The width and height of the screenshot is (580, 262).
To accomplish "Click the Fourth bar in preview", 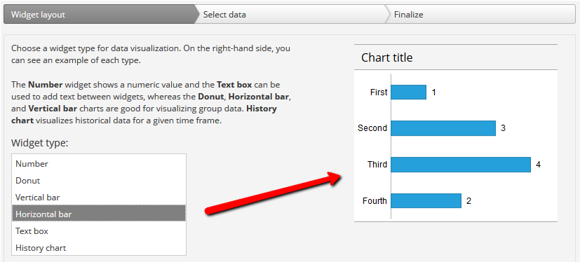I will coord(426,200).
